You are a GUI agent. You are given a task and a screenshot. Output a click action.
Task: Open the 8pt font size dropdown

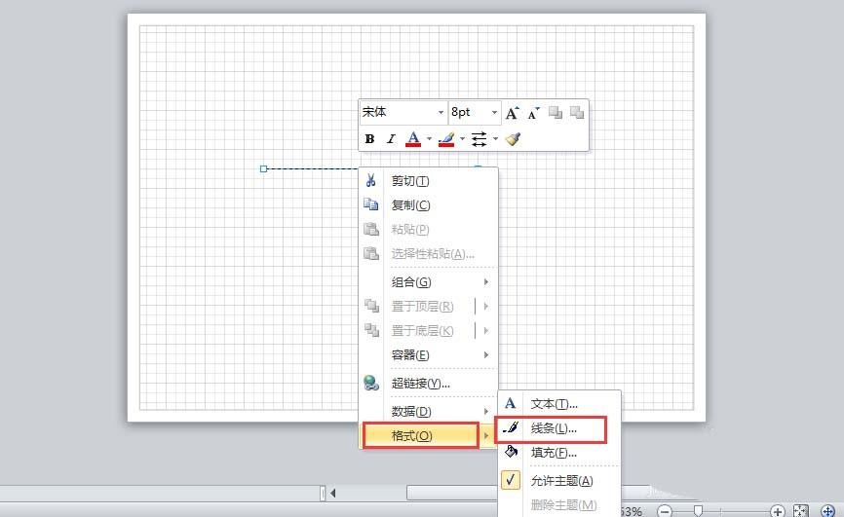tap(494, 112)
